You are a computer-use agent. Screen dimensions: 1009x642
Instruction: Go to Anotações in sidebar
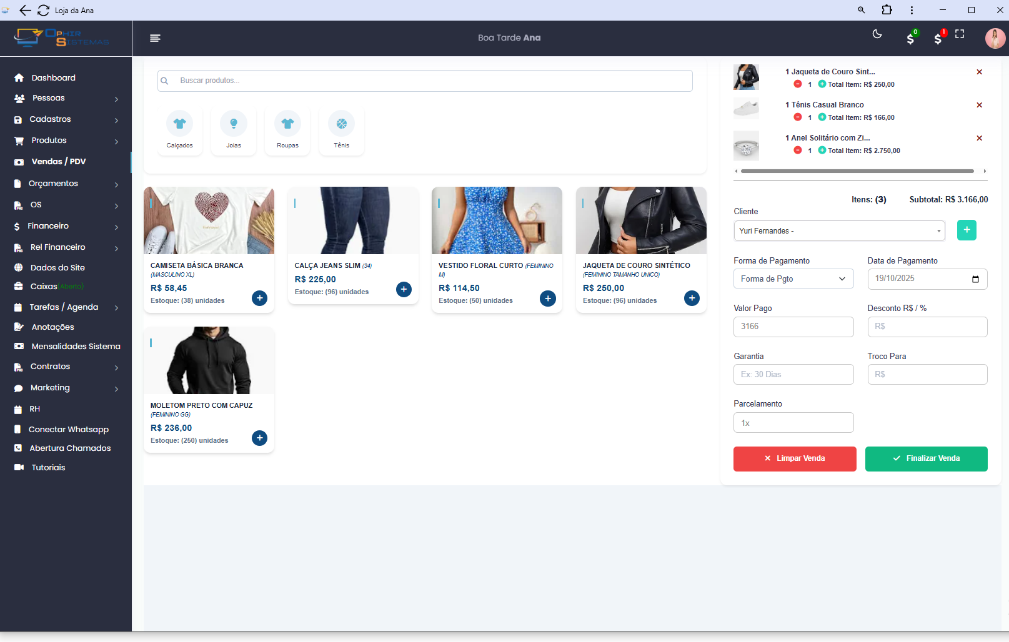coord(52,327)
